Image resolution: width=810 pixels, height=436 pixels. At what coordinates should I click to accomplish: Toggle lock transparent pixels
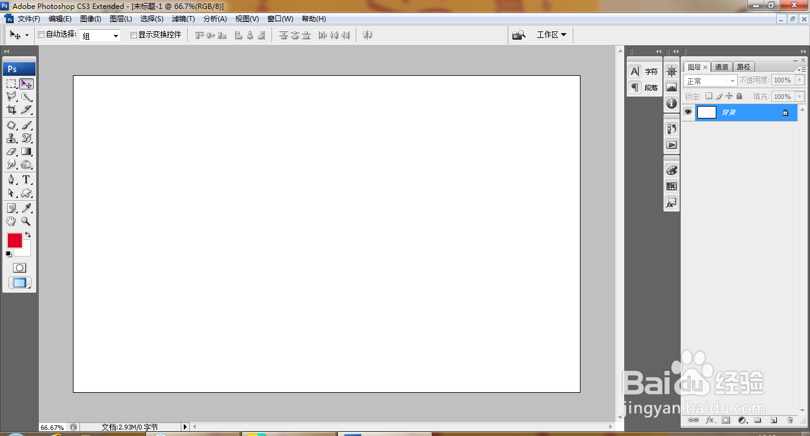708,96
